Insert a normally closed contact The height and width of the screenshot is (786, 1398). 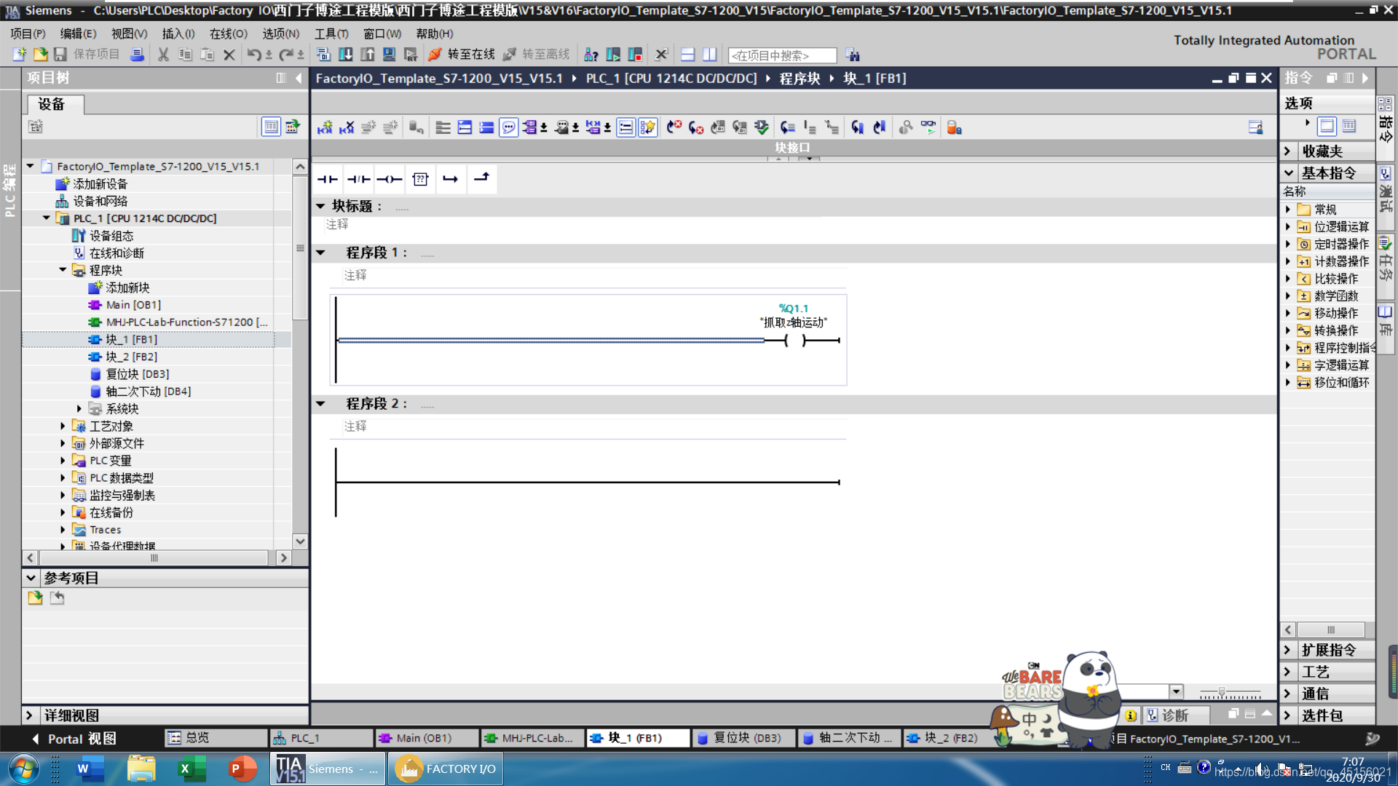pos(359,179)
